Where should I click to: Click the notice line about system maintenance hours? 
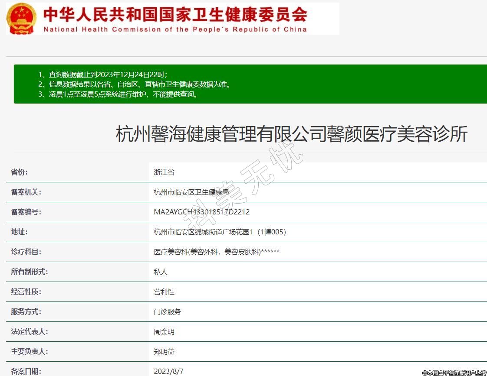(x=118, y=94)
